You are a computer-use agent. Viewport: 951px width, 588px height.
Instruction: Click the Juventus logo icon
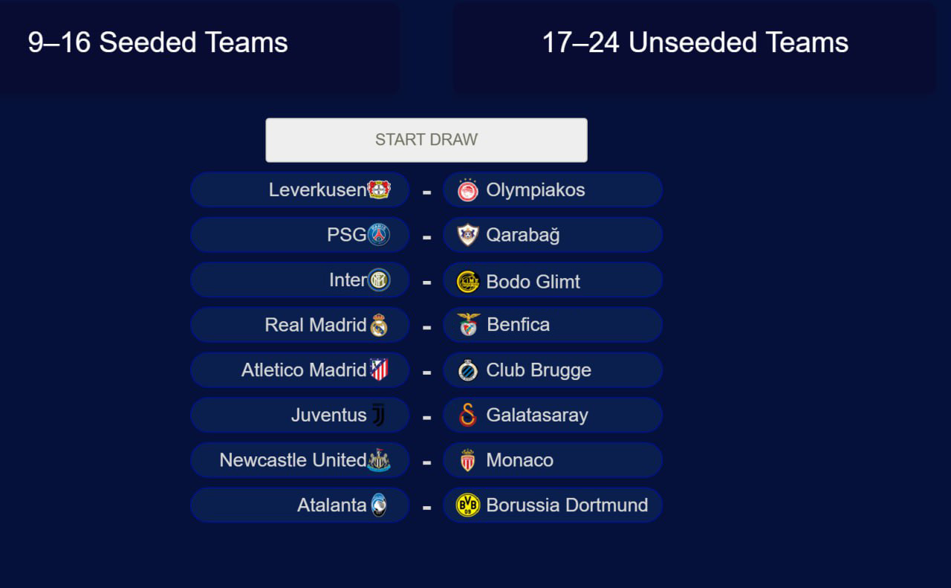pos(379,415)
